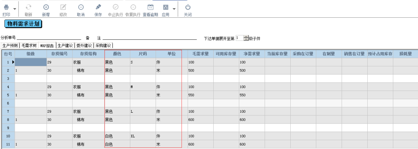The height and width of the screenshot is (149, 418).
Task: Click the 分析单号 input field
Action: 49,38
